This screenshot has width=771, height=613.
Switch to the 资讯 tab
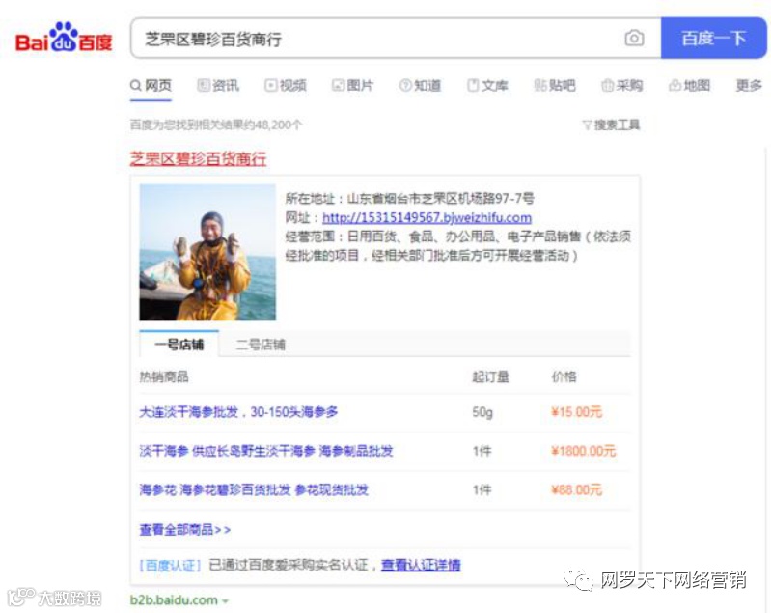[x=218, y=86]
